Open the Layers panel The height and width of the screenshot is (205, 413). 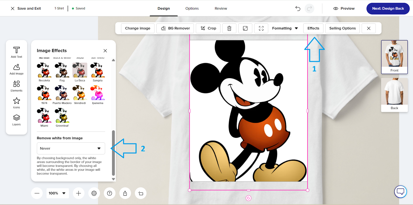17,120
